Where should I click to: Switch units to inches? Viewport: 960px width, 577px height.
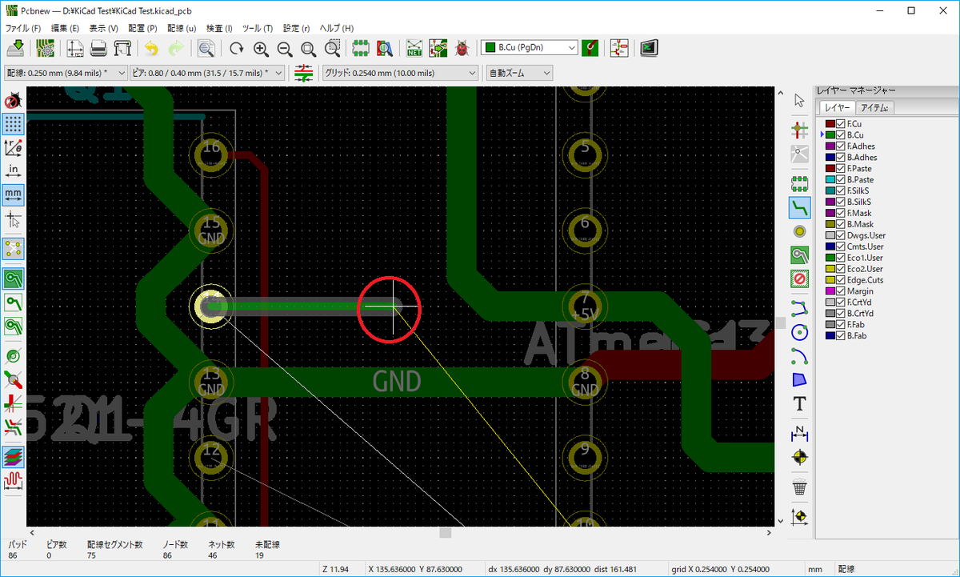tap(13, 170)
